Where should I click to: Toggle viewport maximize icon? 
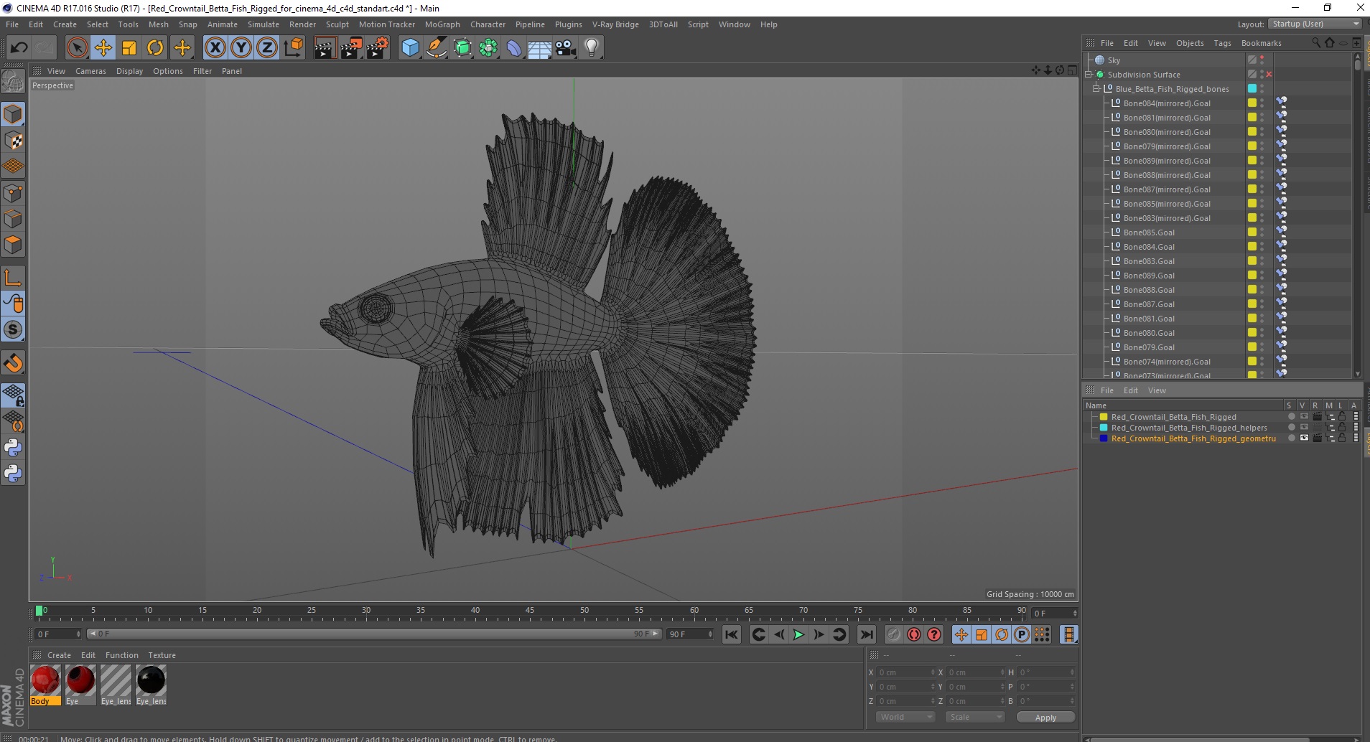(x=1072, y=70)
